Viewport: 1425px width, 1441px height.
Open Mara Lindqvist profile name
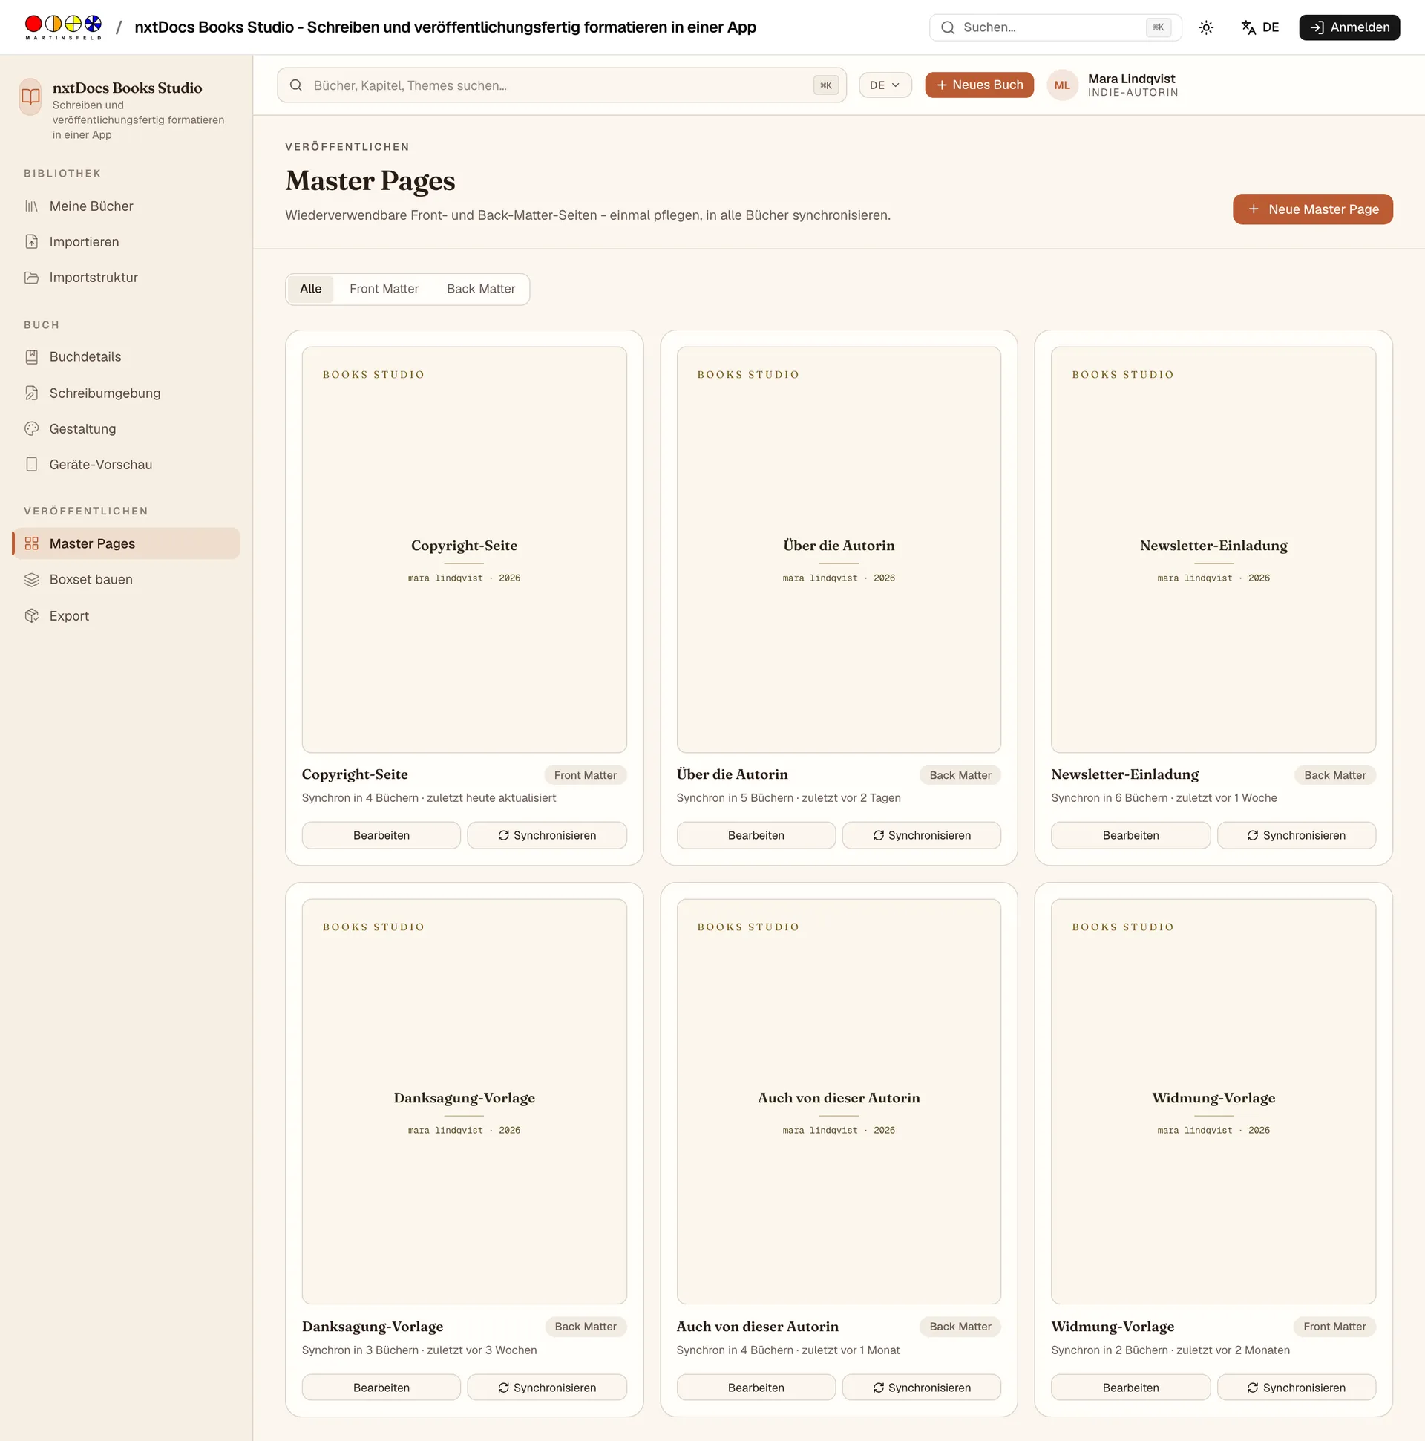[1131, 78]
